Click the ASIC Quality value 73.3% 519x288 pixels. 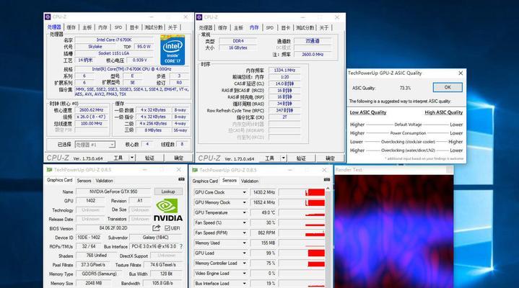pyautogui.click(x=405, y=88)
